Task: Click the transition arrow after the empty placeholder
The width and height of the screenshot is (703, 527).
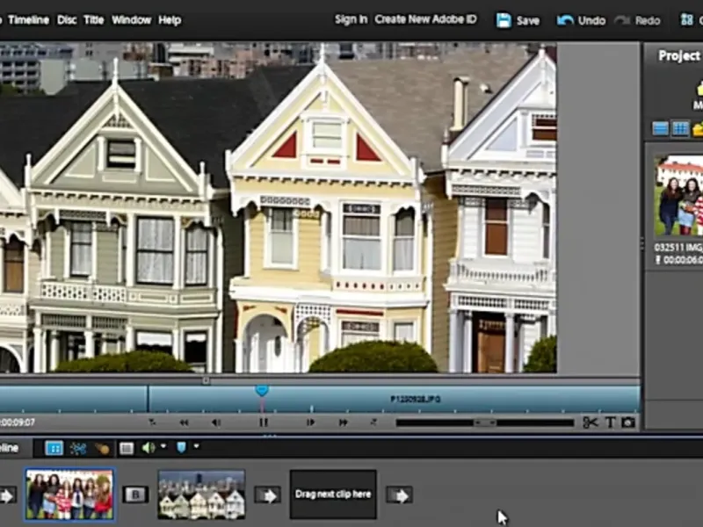Action: 399,495
